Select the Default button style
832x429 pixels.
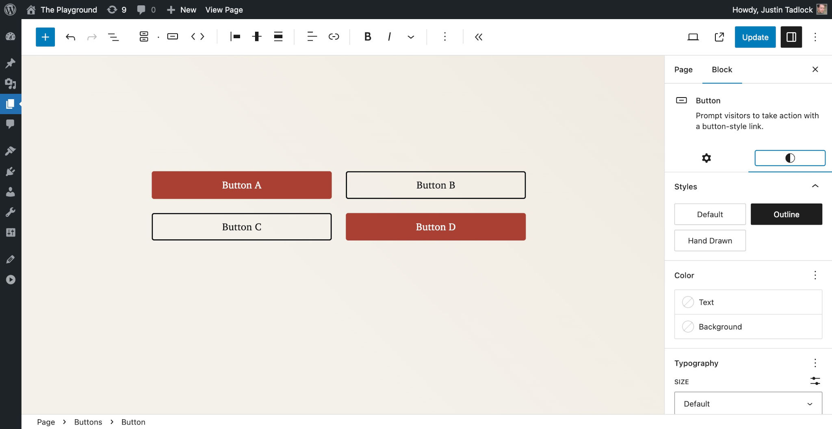tap(709, 214)
